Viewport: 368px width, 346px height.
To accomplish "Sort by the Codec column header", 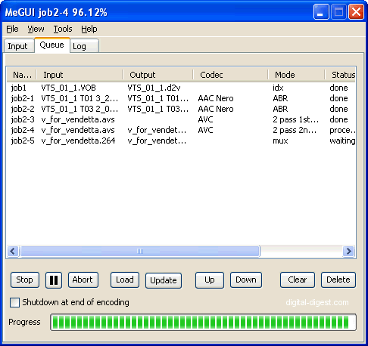I will (230, 75).
